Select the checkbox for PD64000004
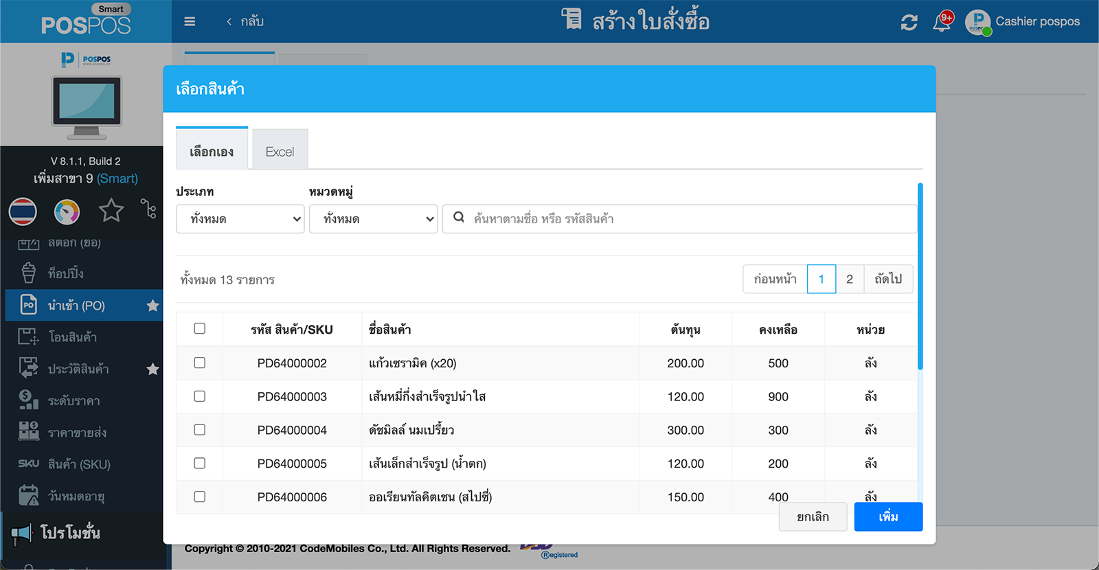This screenshot has width=1099, height=570. tap(199, 430)
